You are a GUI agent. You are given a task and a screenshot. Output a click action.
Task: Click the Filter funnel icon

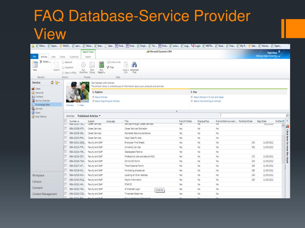[x=108, y=67]
